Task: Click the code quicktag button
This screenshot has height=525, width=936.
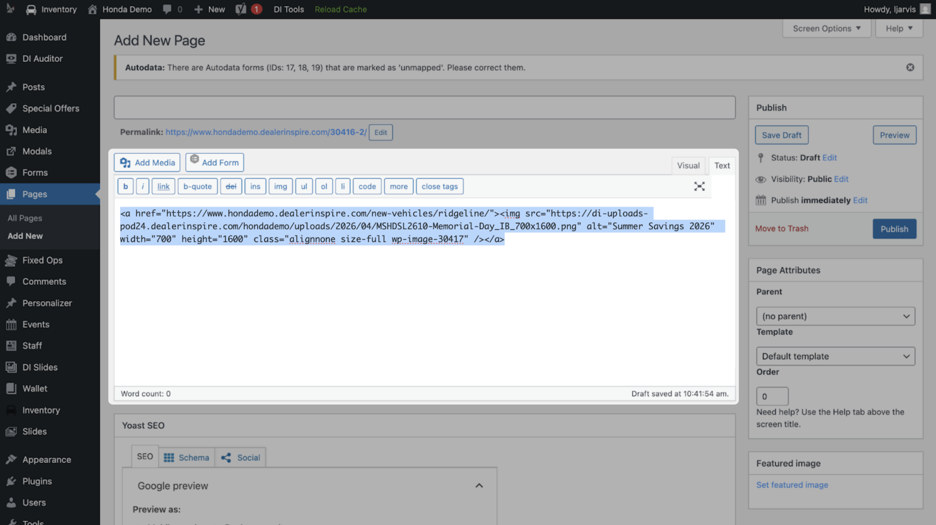Action: pos(367,186)
